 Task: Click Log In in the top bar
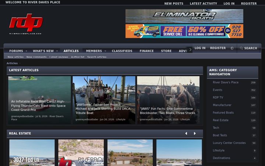[x=229, y=4]
